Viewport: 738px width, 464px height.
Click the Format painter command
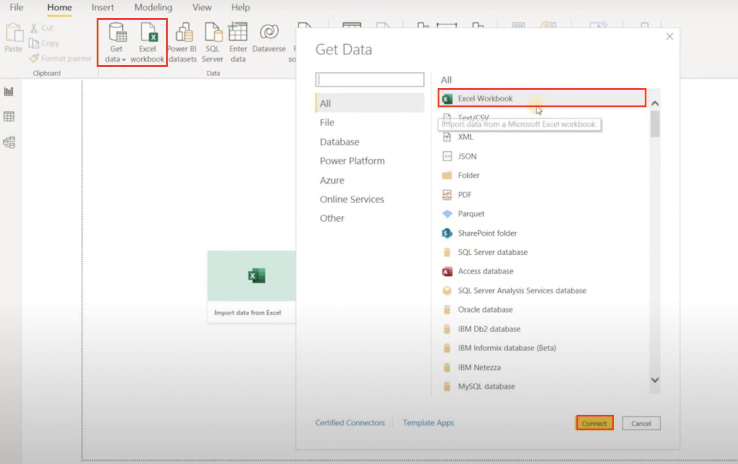coord(60,59)
